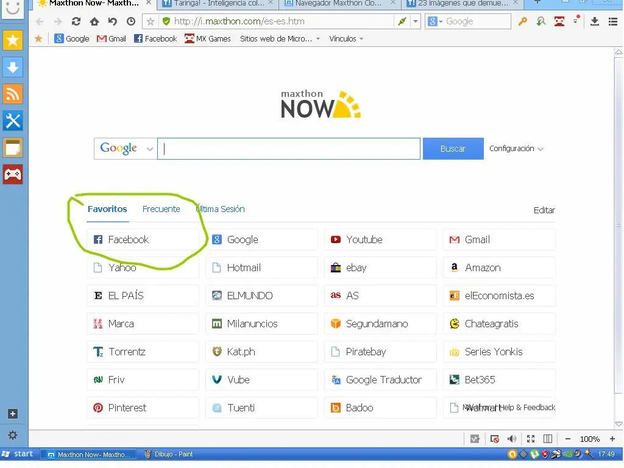This screenshot has width=624, height=468.
Task: Switch to the Frecuente tab
Action: coord(161,209)
